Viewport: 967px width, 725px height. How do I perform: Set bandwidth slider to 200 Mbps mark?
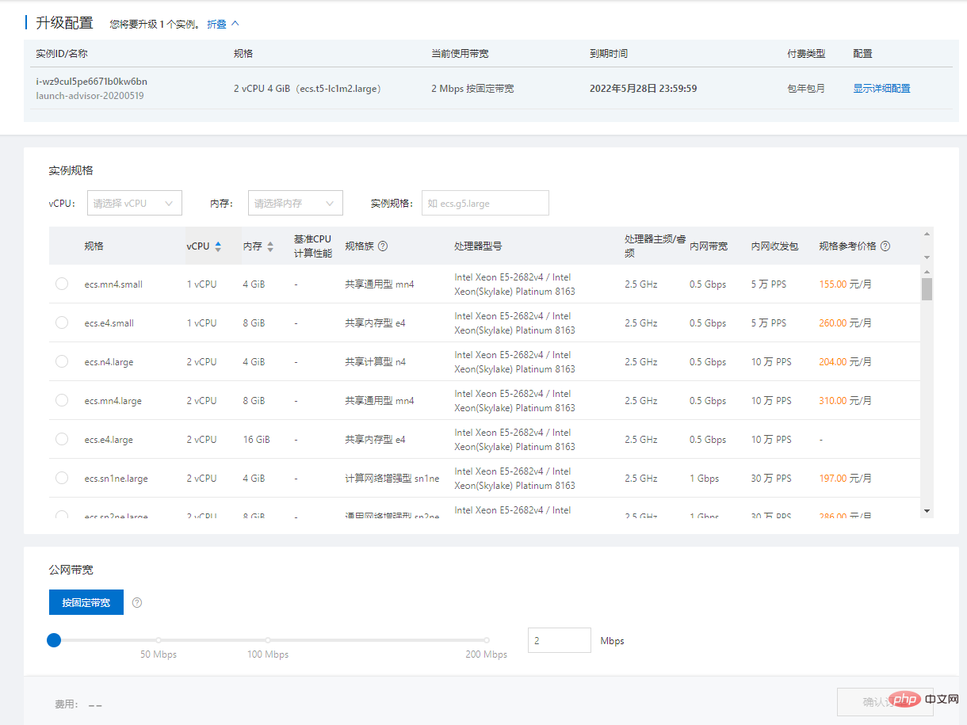point(487,639)
